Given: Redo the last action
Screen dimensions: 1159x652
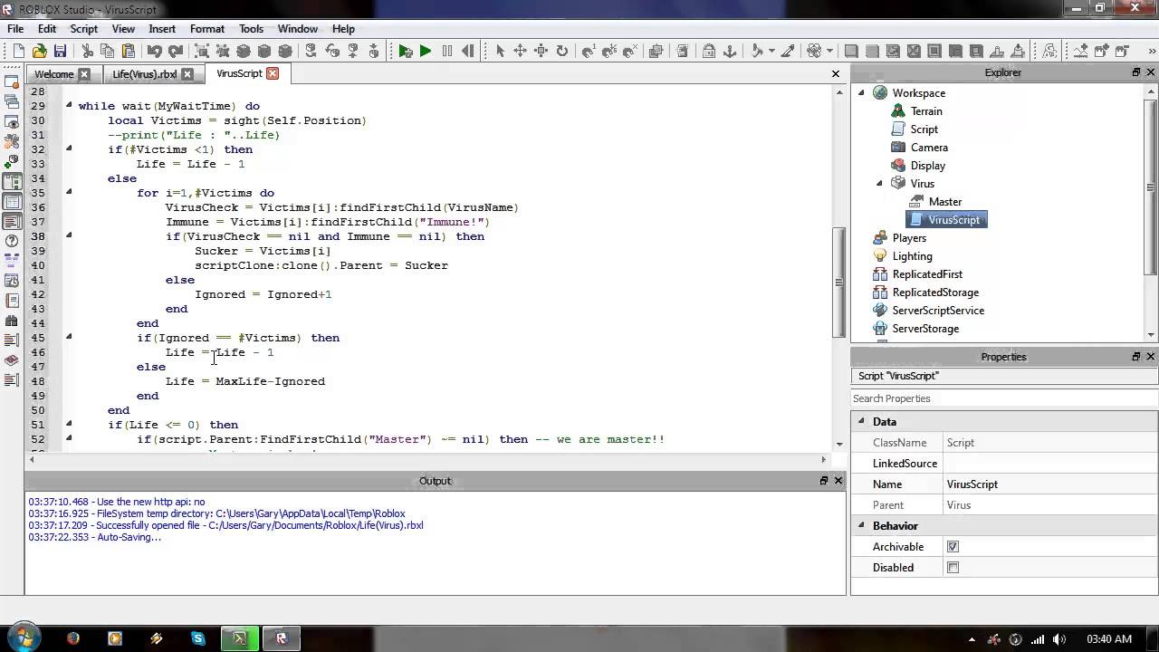Looking at the screenshot, I should click(176, 52).
